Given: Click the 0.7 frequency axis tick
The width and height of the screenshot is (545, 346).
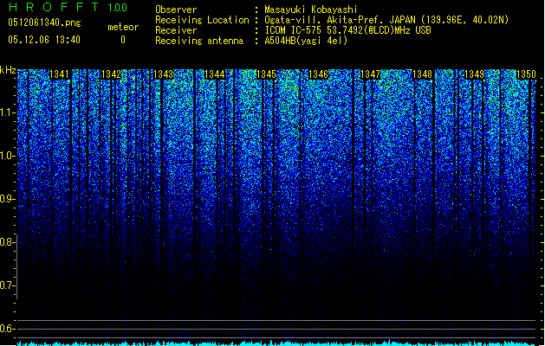Looking at the screenshot, I should click(7, 285).
